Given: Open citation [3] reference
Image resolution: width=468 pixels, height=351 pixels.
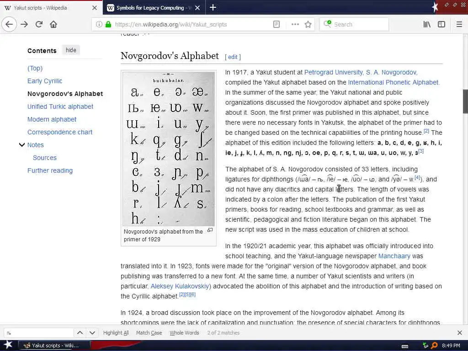Looking at the screenshot, I should point(421,151).
